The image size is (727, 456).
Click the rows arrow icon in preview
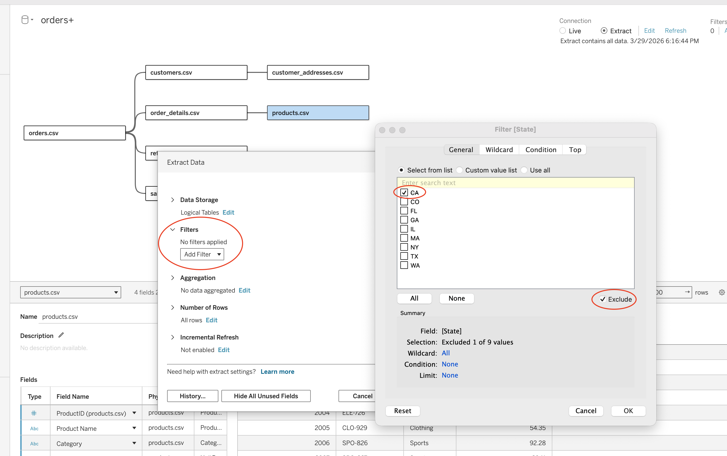coord(687,292)
